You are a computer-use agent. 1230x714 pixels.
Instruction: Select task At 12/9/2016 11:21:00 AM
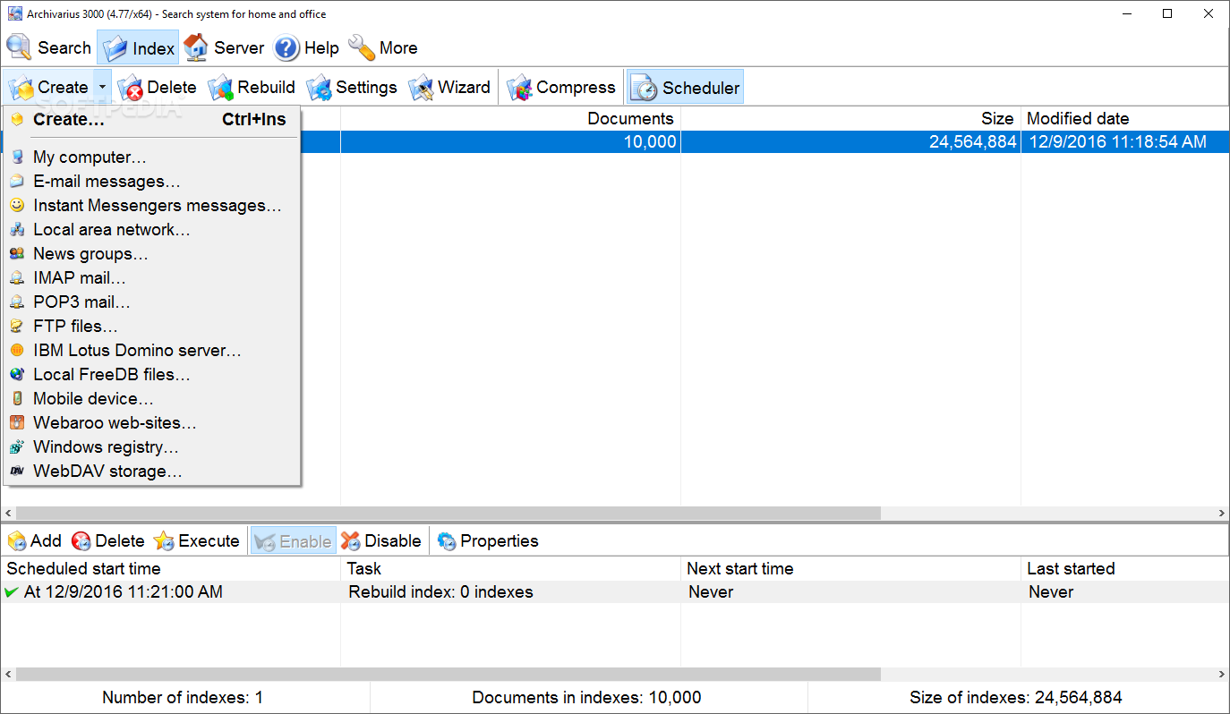point(170,592)
